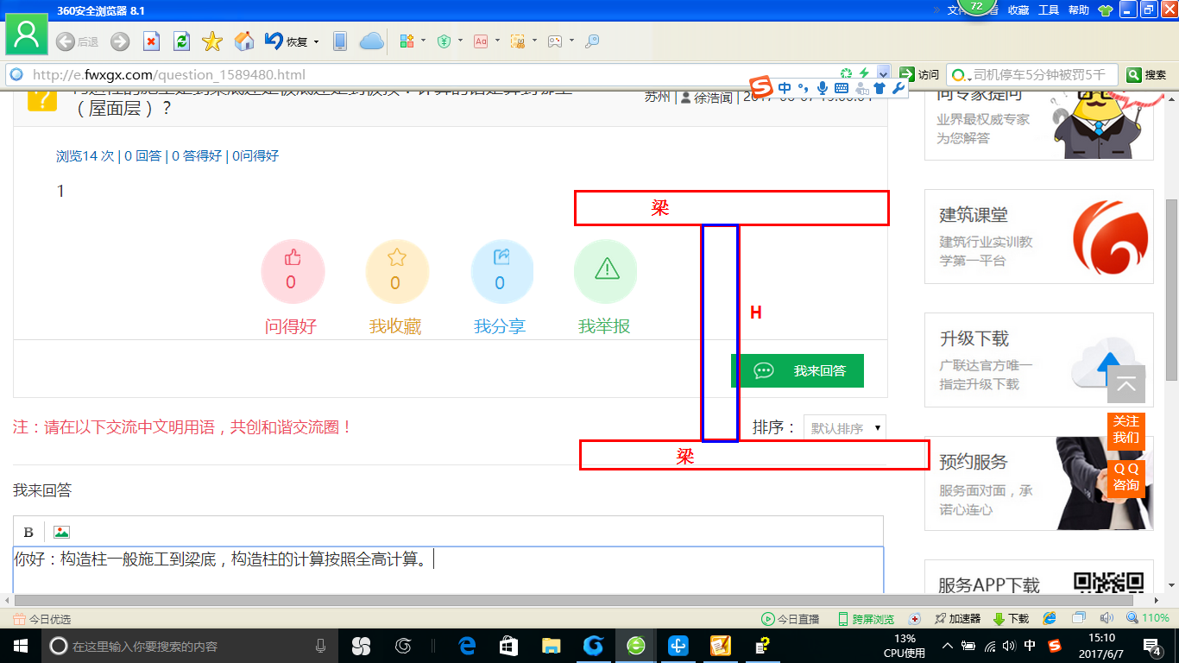Open the translate Aa toolbar icon
This screenshot has height=663, width=1179.
[481, 41]
